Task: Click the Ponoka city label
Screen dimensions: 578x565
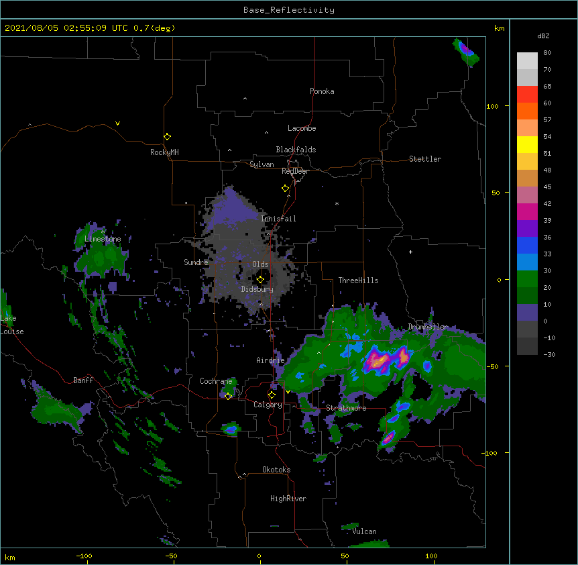Action: coord(322,91)
